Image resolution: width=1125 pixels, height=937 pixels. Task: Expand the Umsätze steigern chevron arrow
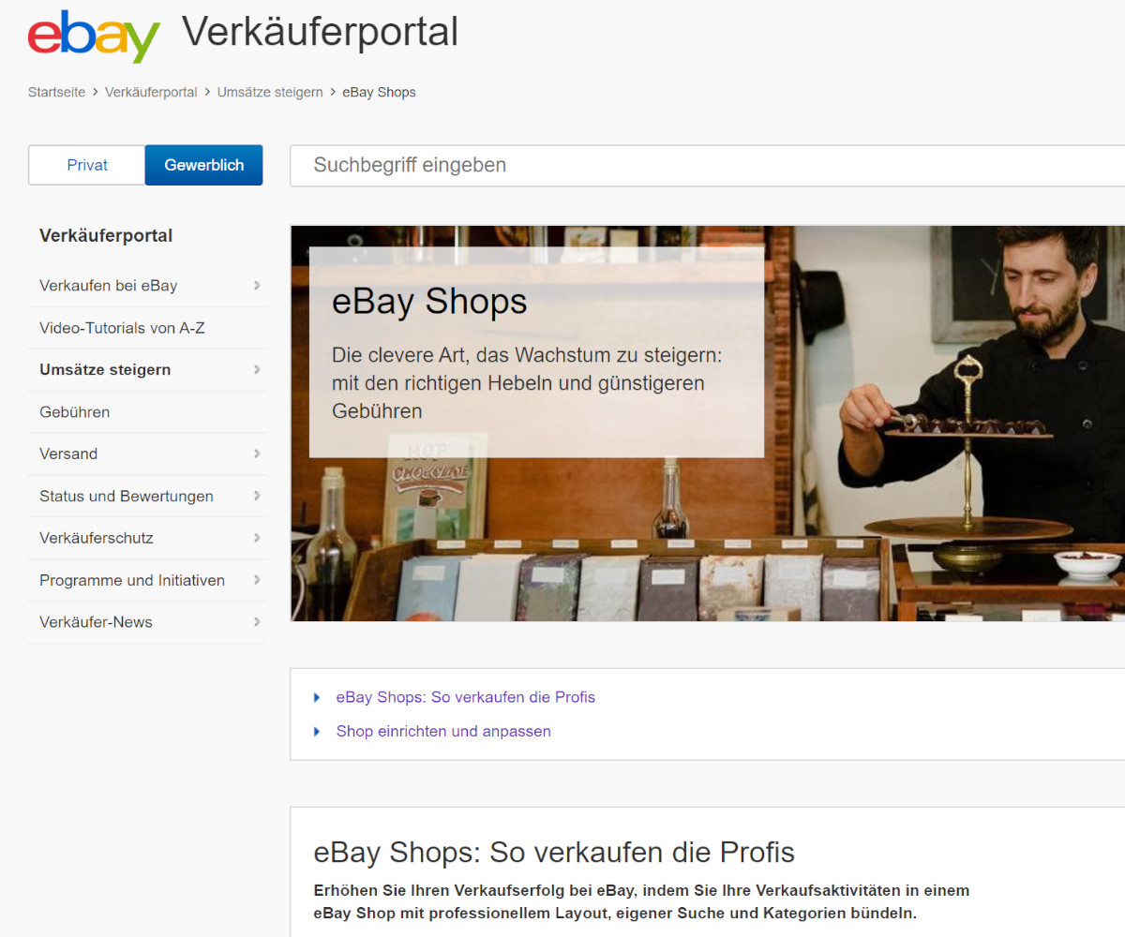[257, 370]
